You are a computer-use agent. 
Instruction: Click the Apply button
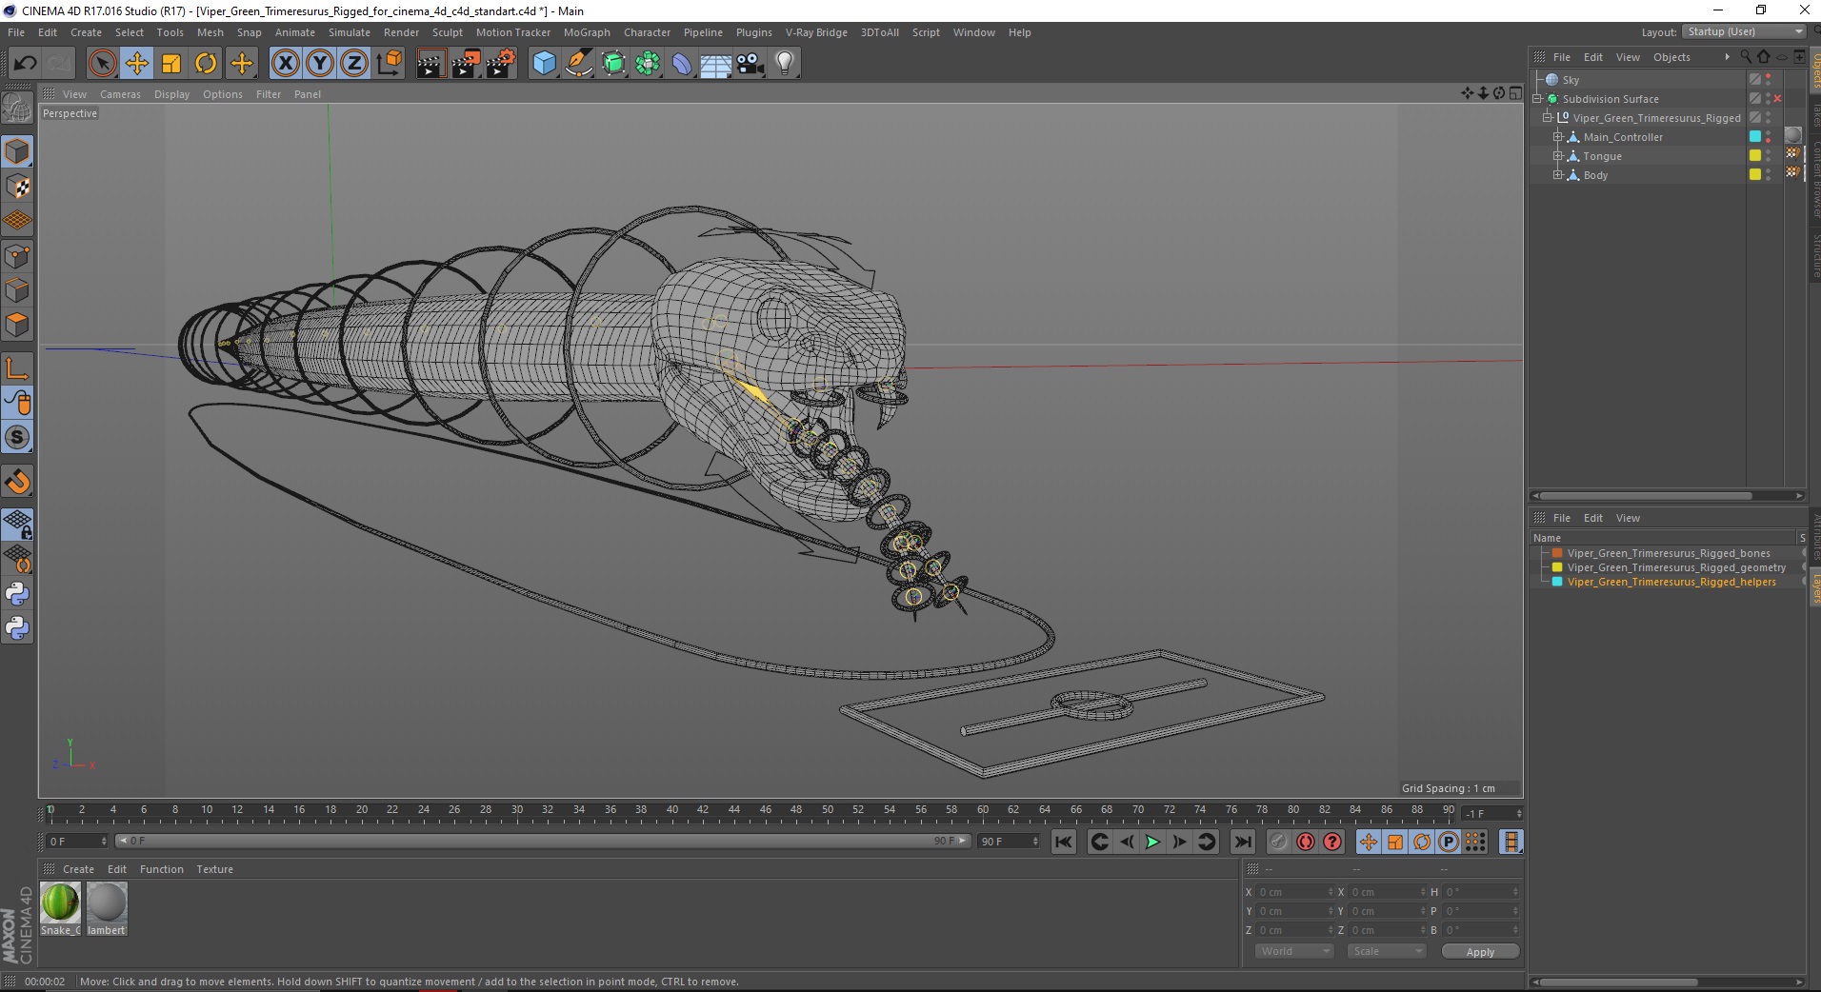[1480, 951]
